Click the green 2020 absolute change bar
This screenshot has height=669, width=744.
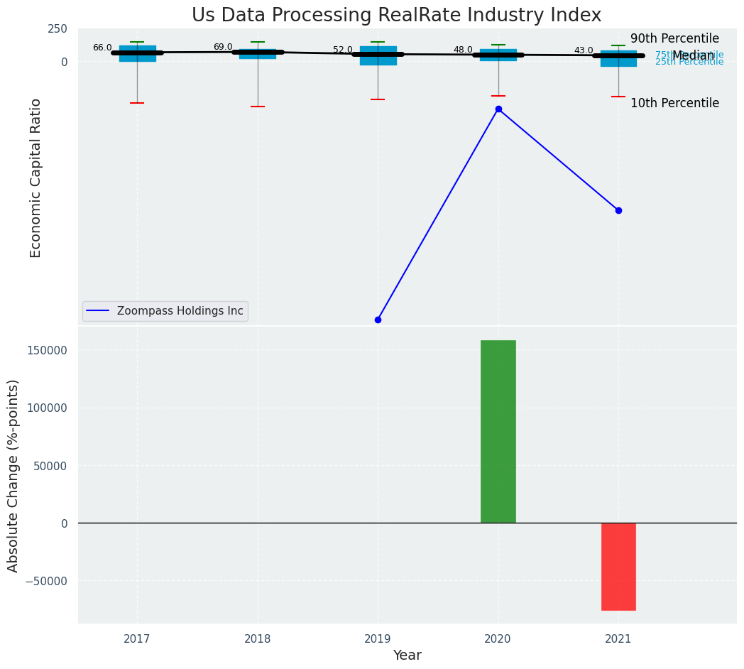pyautogui.click(x=498, y=431)
